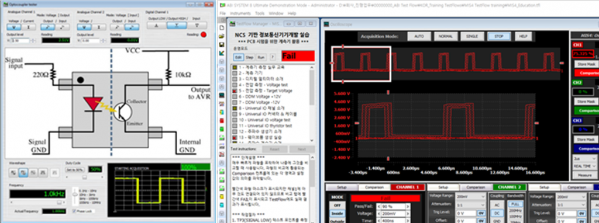The image size is (599, 223).
Task: Open Channel 2 Attenuation dropdown
Action: pos(472,205)
